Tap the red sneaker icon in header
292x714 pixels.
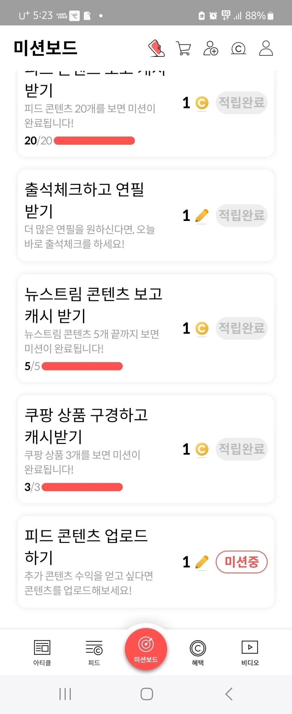pyautogui.click(x=157, y=48)
